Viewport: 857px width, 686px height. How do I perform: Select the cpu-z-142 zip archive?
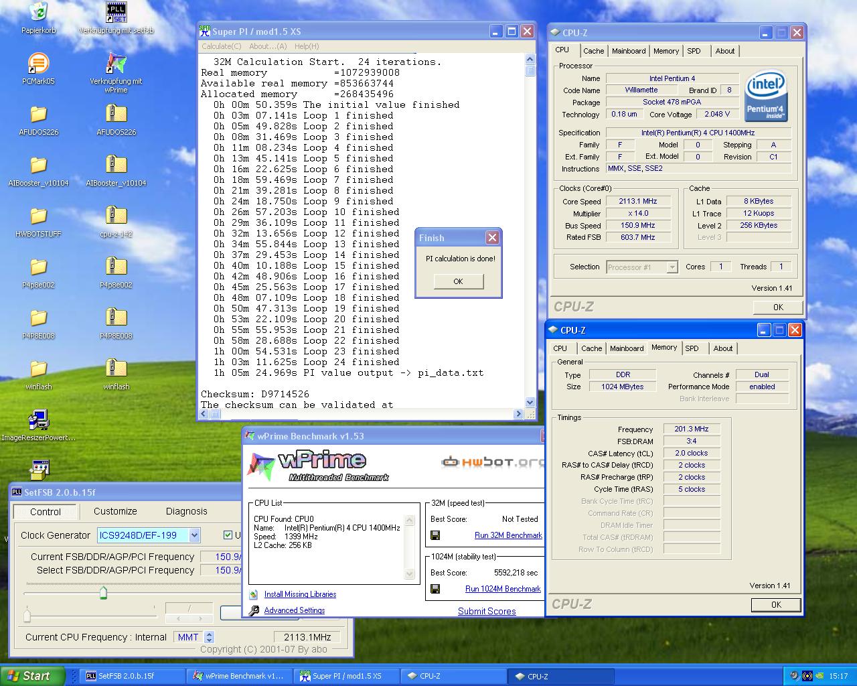[116, 216]
